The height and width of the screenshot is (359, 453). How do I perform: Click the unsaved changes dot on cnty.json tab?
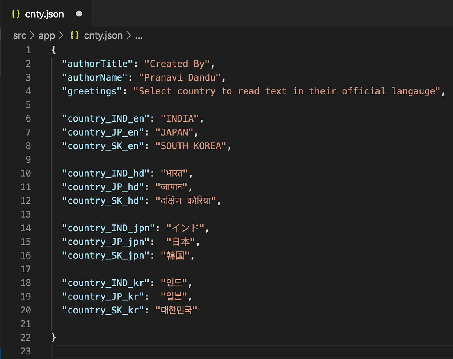(x=79, y=14)
